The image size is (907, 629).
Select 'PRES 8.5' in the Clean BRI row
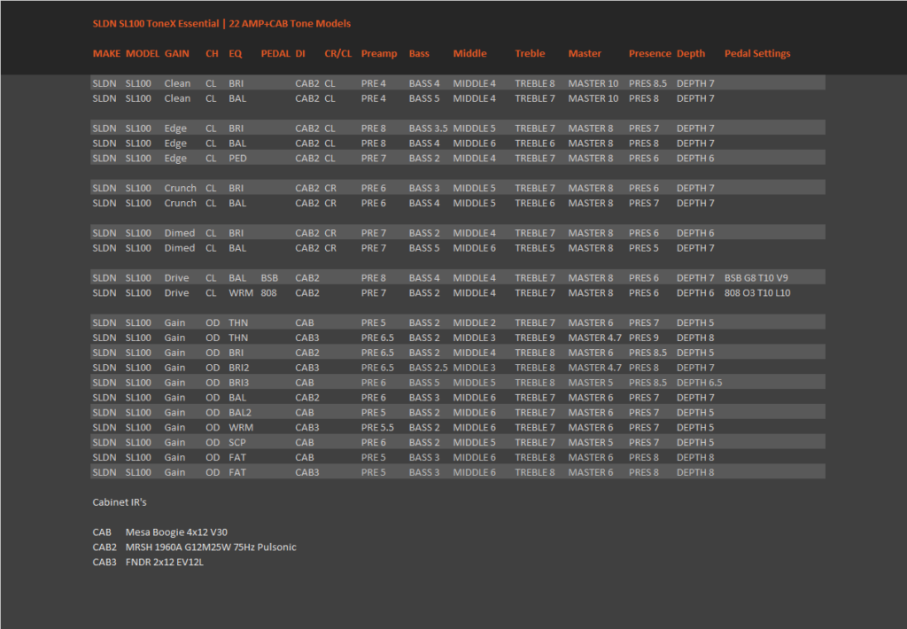(x=647, y=83)
